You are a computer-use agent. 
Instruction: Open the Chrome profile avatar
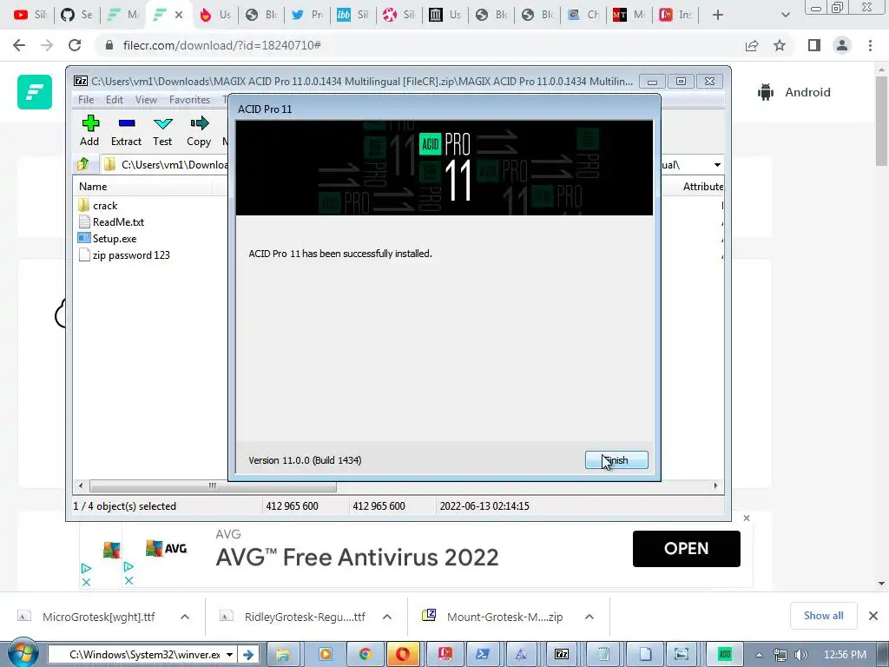point(842,45)
